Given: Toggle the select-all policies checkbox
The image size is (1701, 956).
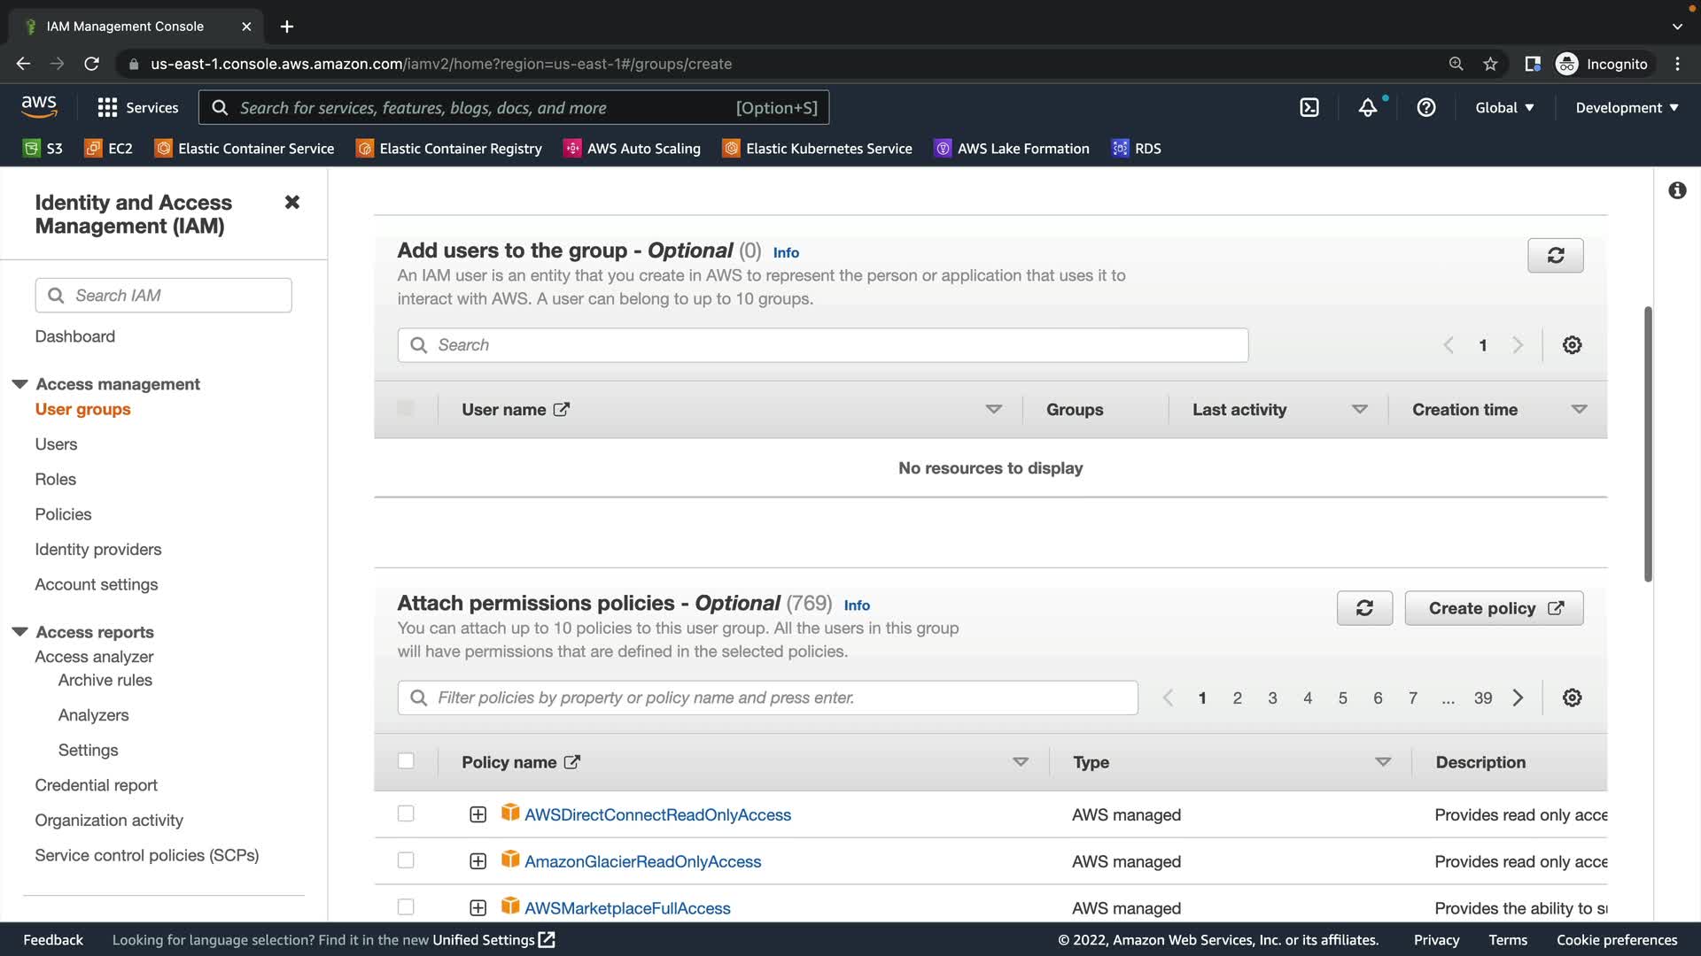Looking at the screenshot, I should 406,761.
